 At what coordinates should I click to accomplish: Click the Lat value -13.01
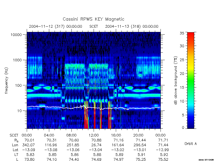(x=140, y=150)
